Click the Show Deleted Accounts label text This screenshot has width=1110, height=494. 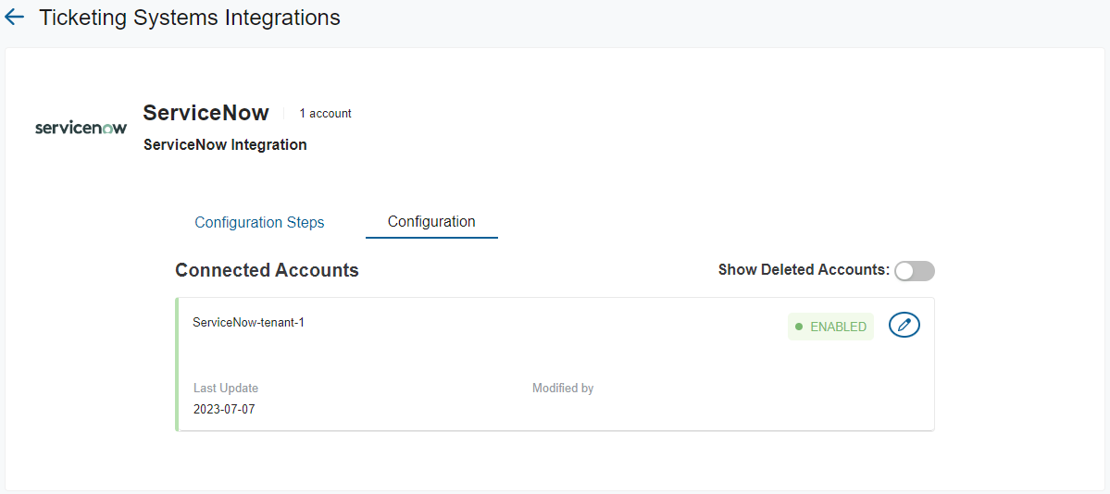[x=803, y=270]
